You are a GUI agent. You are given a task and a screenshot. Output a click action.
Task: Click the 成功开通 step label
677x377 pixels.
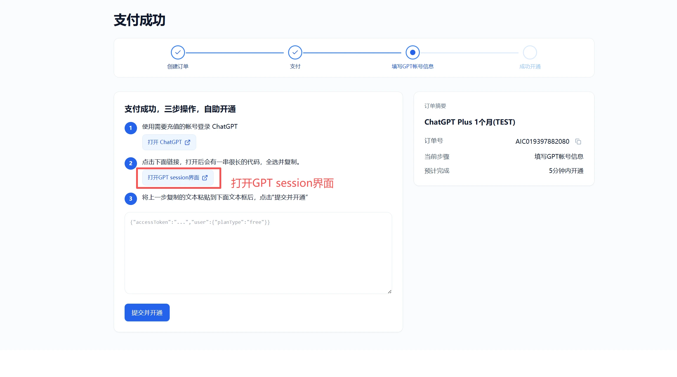click(x=530, y=67)
